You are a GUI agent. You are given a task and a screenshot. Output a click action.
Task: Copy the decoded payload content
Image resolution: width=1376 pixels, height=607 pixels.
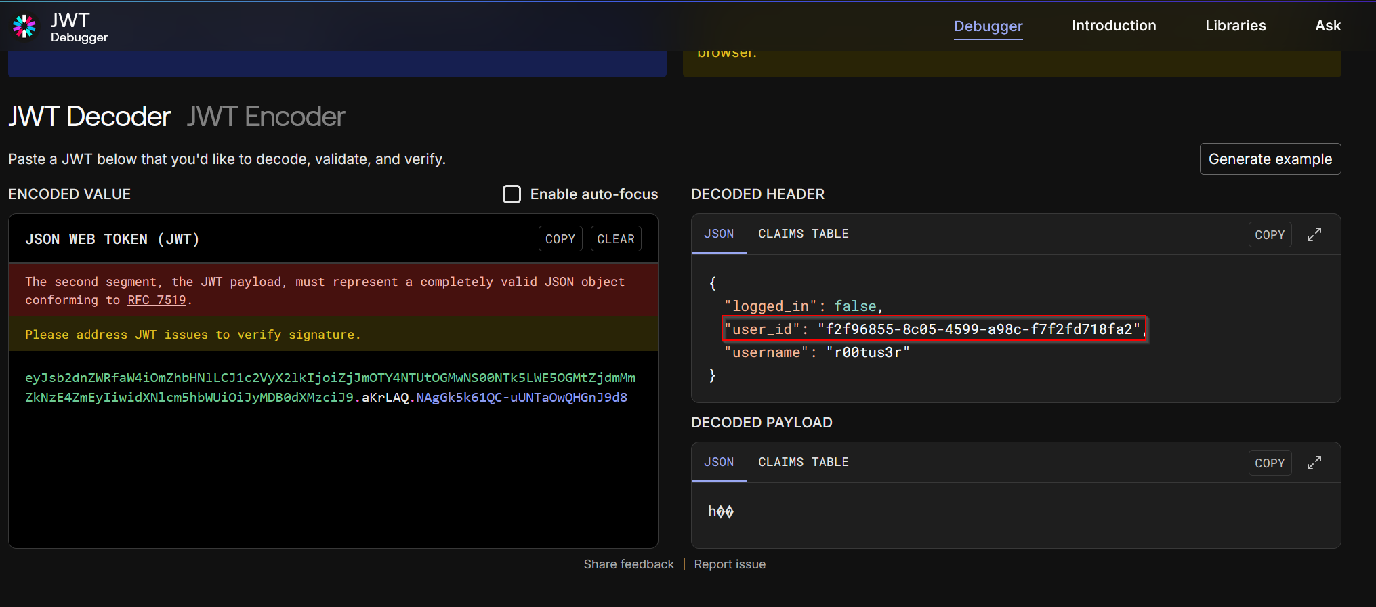point(1269,463)
